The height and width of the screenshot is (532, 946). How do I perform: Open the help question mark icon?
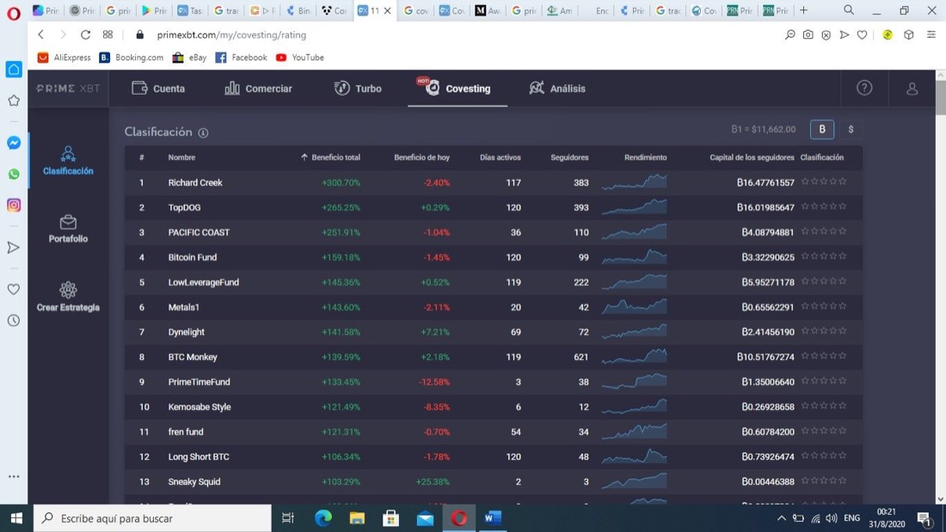(864, 88)
